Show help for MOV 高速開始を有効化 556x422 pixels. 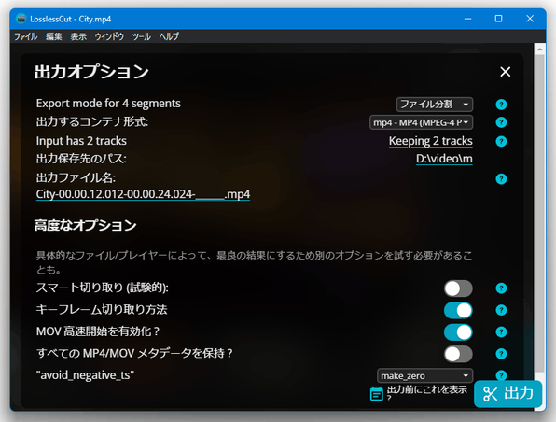tap(501, 332)
